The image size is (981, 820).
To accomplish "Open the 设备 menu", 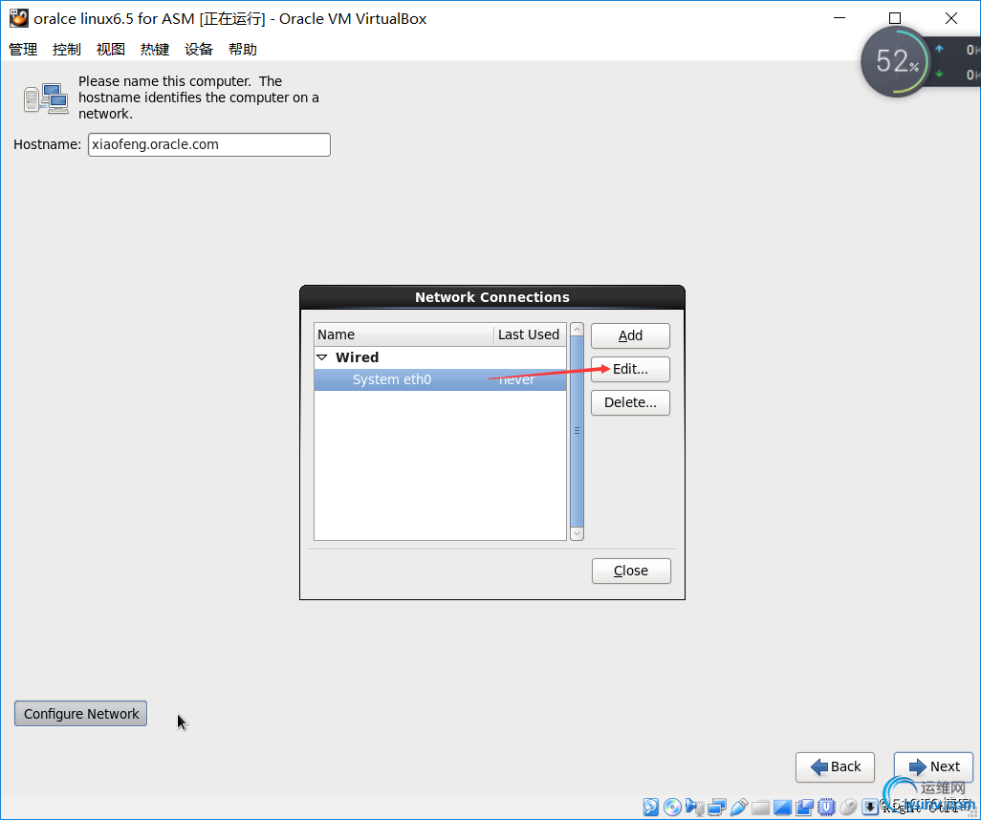I will coord(199,50).
